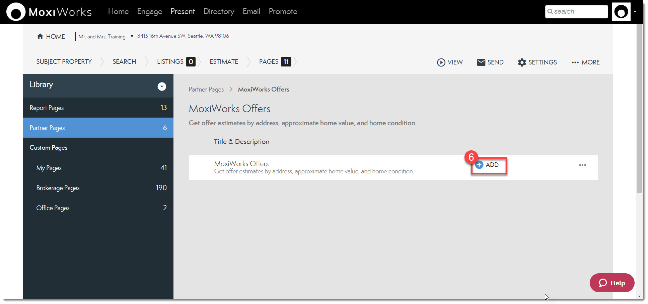648x304 pixels.
Task: Go to Promote in top navigation
Action: pos(283,12)
